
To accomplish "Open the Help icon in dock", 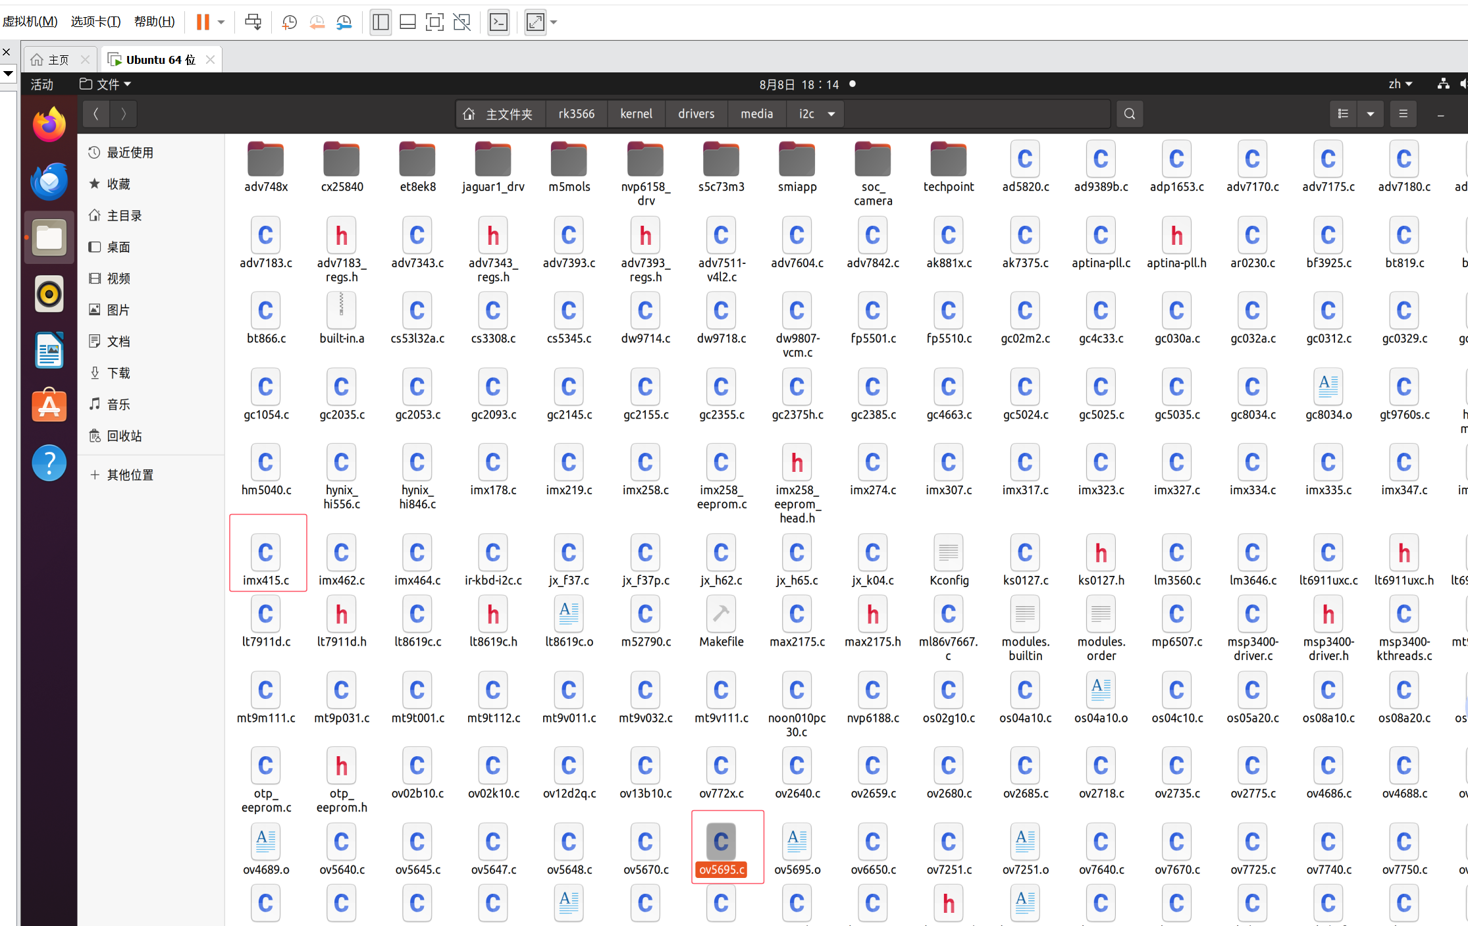I will (49, 463).
